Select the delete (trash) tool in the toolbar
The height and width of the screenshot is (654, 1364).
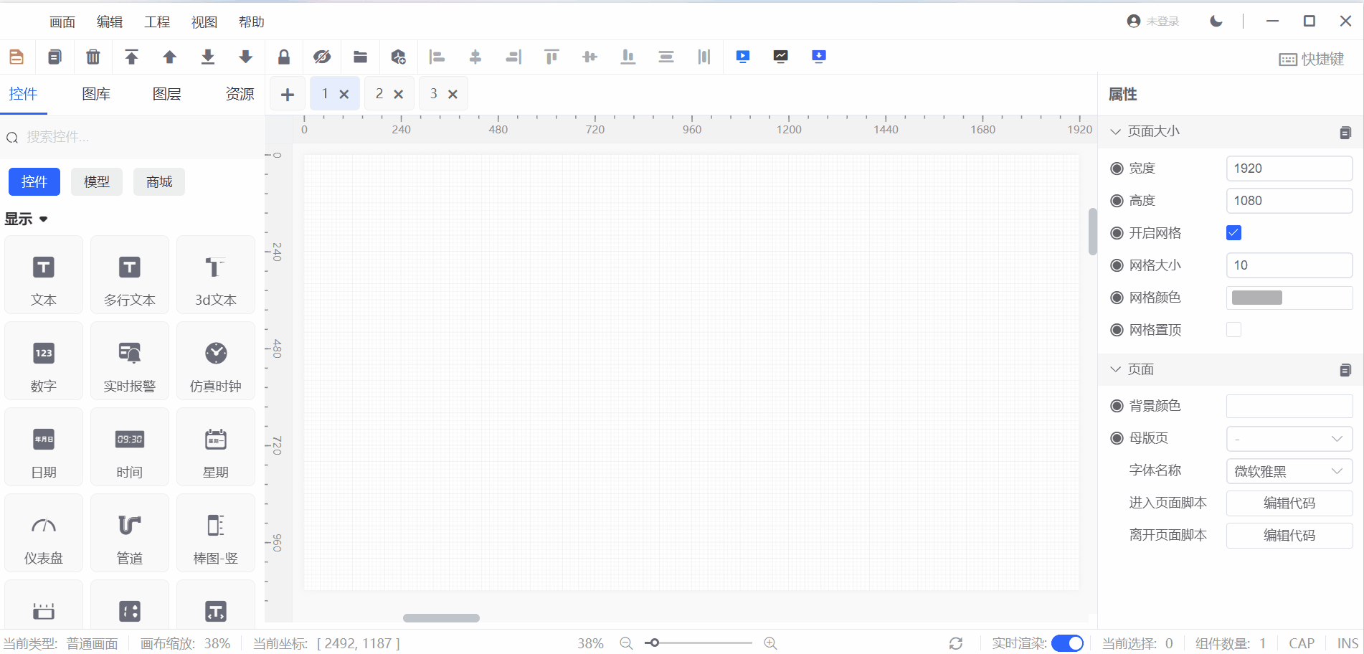[93, 57]
